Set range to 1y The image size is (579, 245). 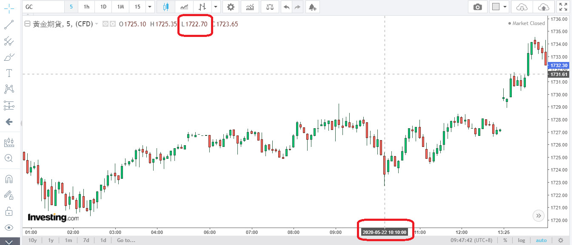point(51,240)
